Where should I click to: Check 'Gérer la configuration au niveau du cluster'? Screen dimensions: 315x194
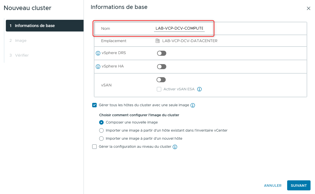(x=94, y=147)
